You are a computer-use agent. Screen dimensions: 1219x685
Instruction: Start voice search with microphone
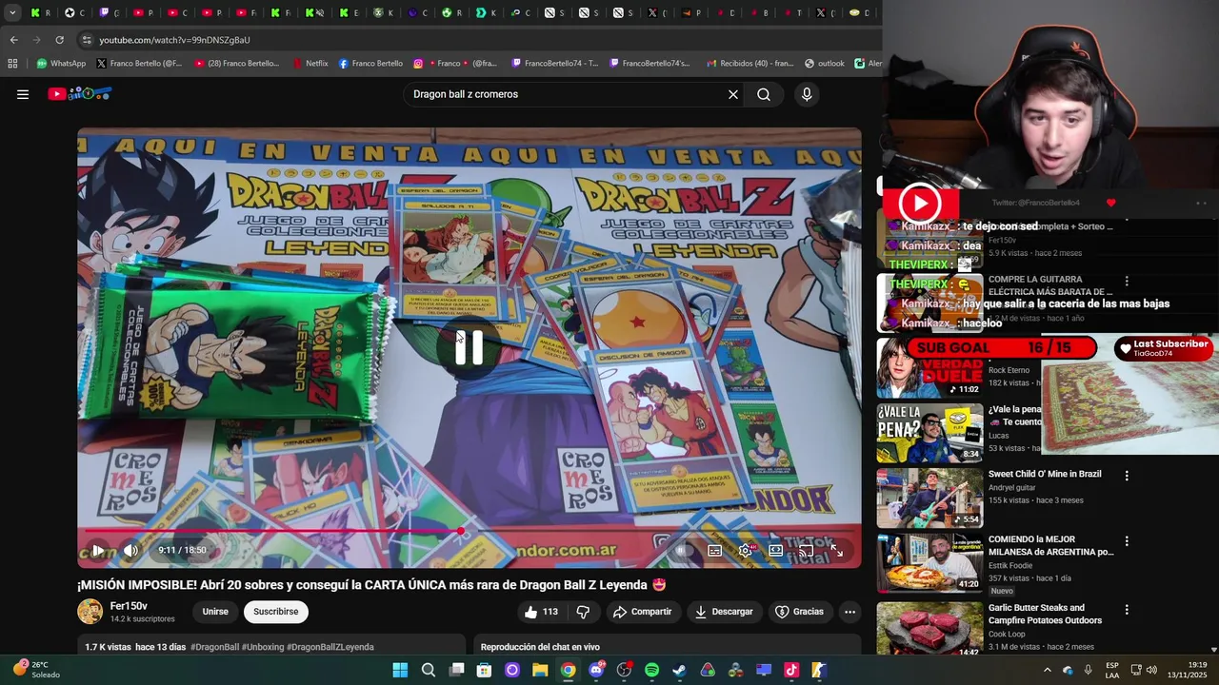pyautogui.click(x=807, y=94)
